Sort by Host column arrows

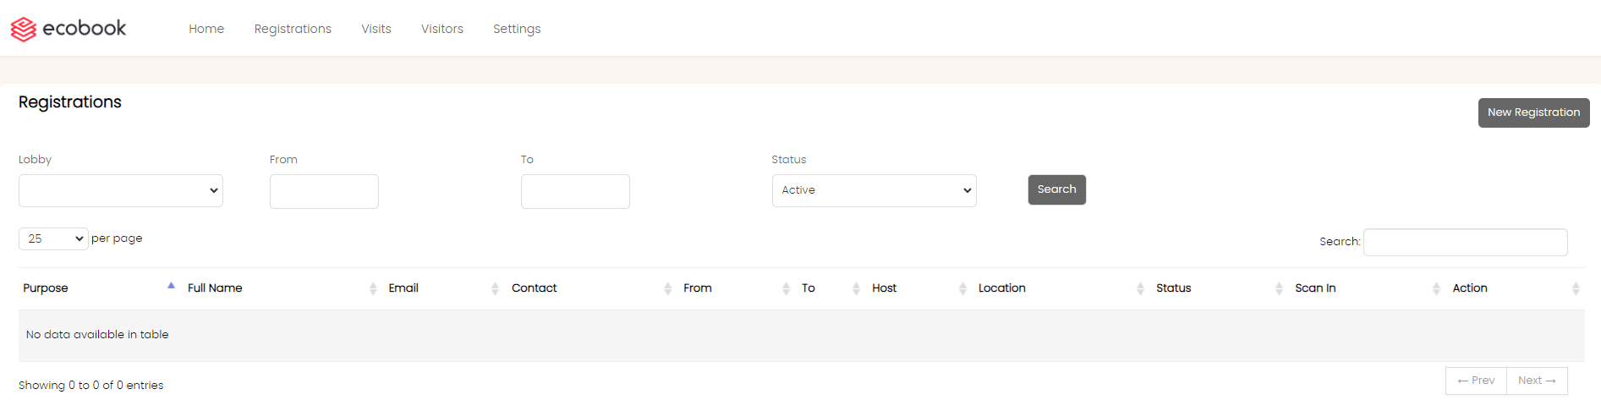coord(962,288)
